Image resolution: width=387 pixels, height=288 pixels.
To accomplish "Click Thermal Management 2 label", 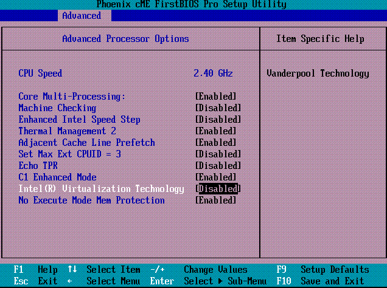I will [x=67, y=131].
